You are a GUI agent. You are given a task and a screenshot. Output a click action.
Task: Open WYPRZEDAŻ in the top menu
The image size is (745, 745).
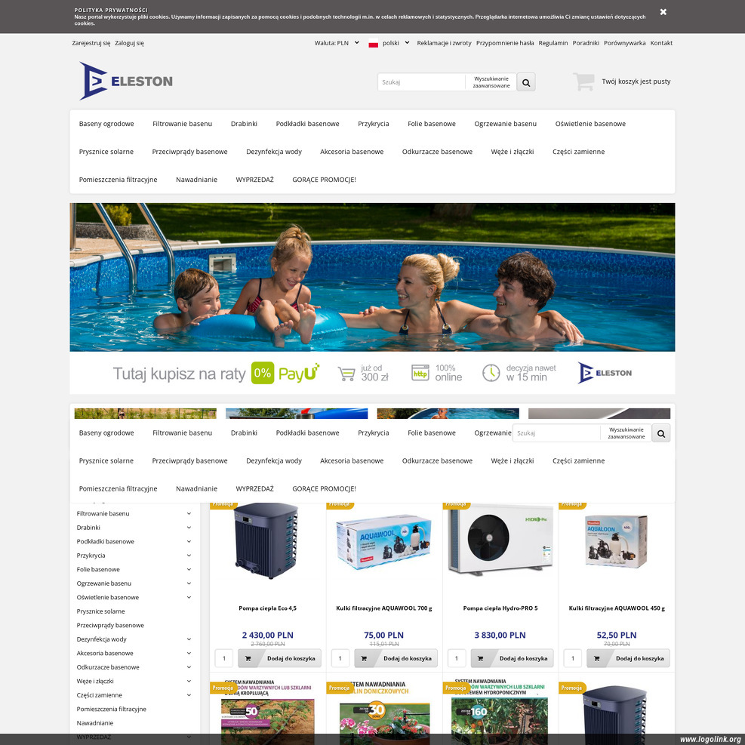click(254, 180)
